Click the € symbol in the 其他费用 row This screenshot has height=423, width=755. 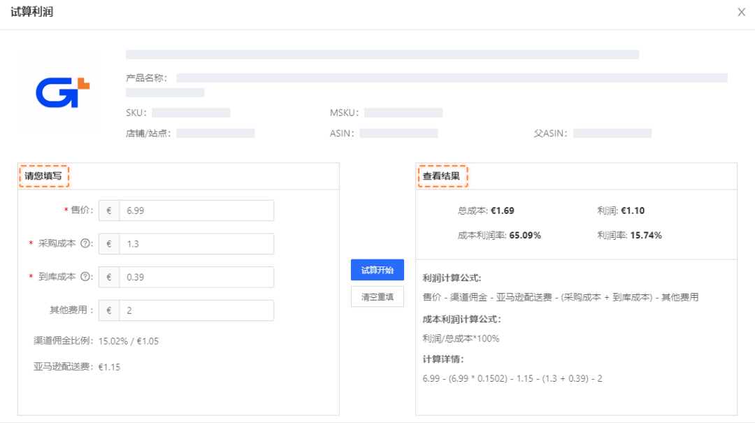click(108, 310)
